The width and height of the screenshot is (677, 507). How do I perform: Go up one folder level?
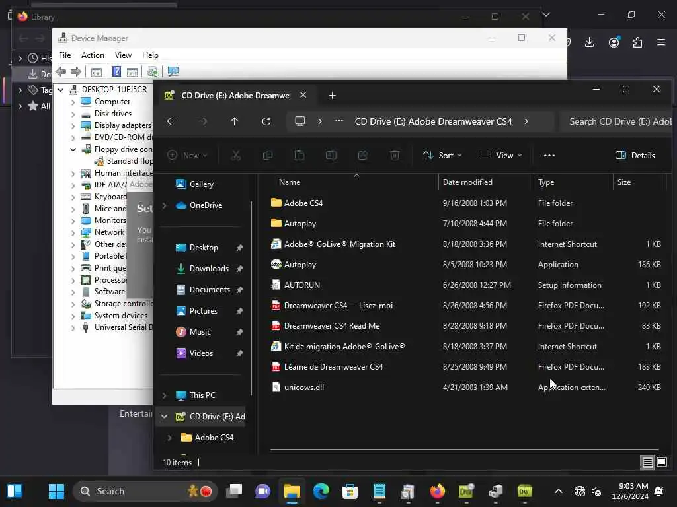235,121
